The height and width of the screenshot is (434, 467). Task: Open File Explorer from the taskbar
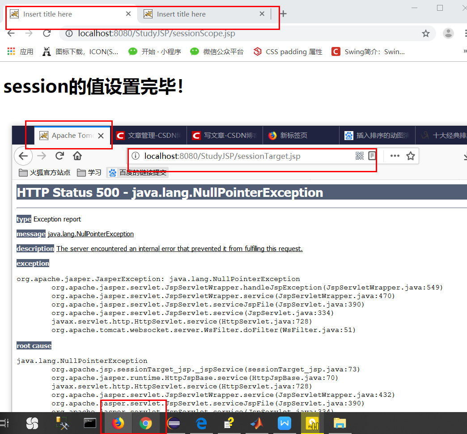340,423
